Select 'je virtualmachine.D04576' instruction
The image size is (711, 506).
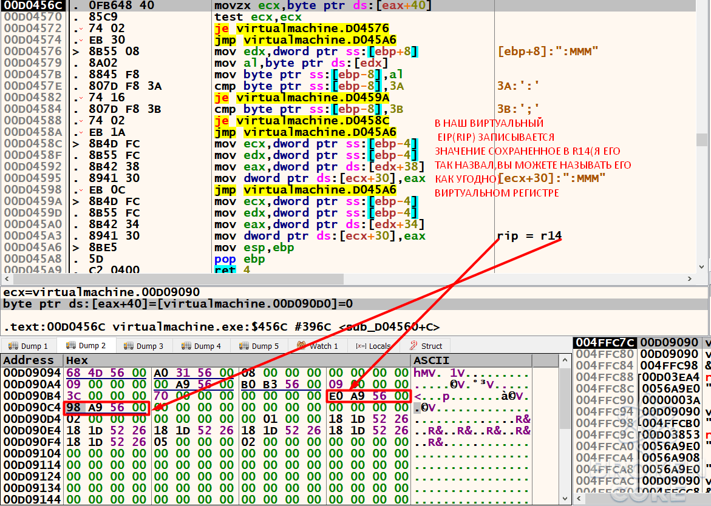tap(302, 29)
